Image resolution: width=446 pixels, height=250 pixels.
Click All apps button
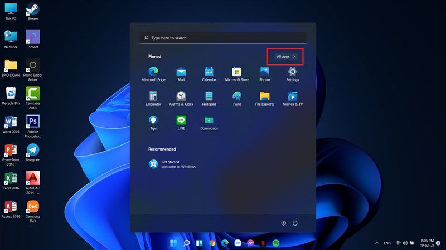click(x=285, y=57)
